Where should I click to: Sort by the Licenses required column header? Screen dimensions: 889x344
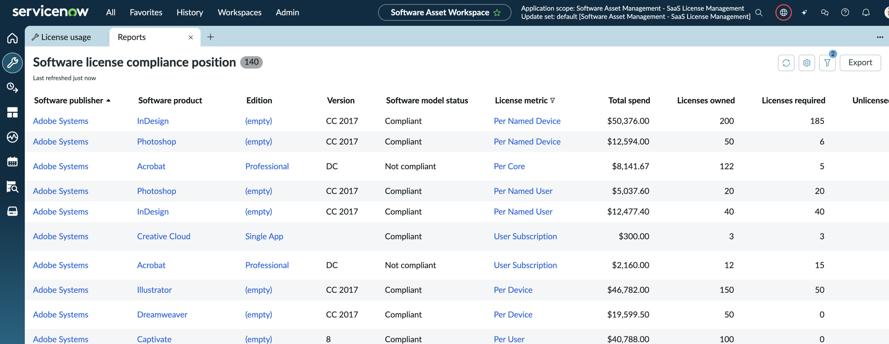tap(793, 100)
